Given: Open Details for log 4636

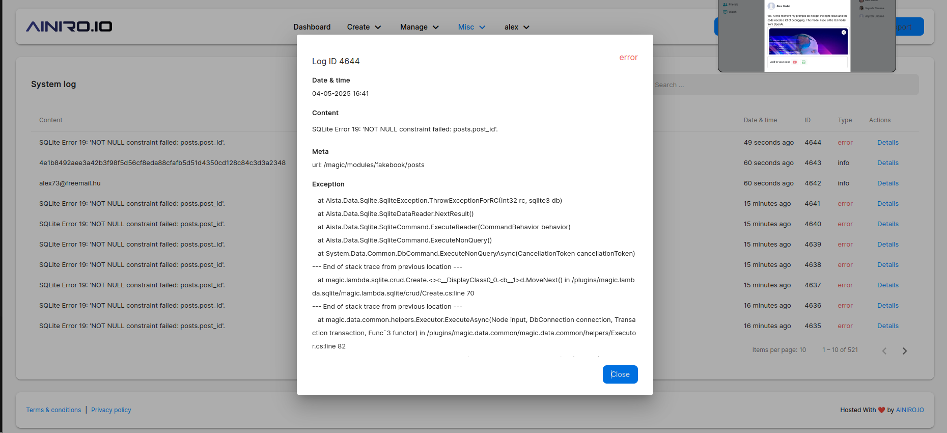Looking at the screenshot, I should pos(887,306).
